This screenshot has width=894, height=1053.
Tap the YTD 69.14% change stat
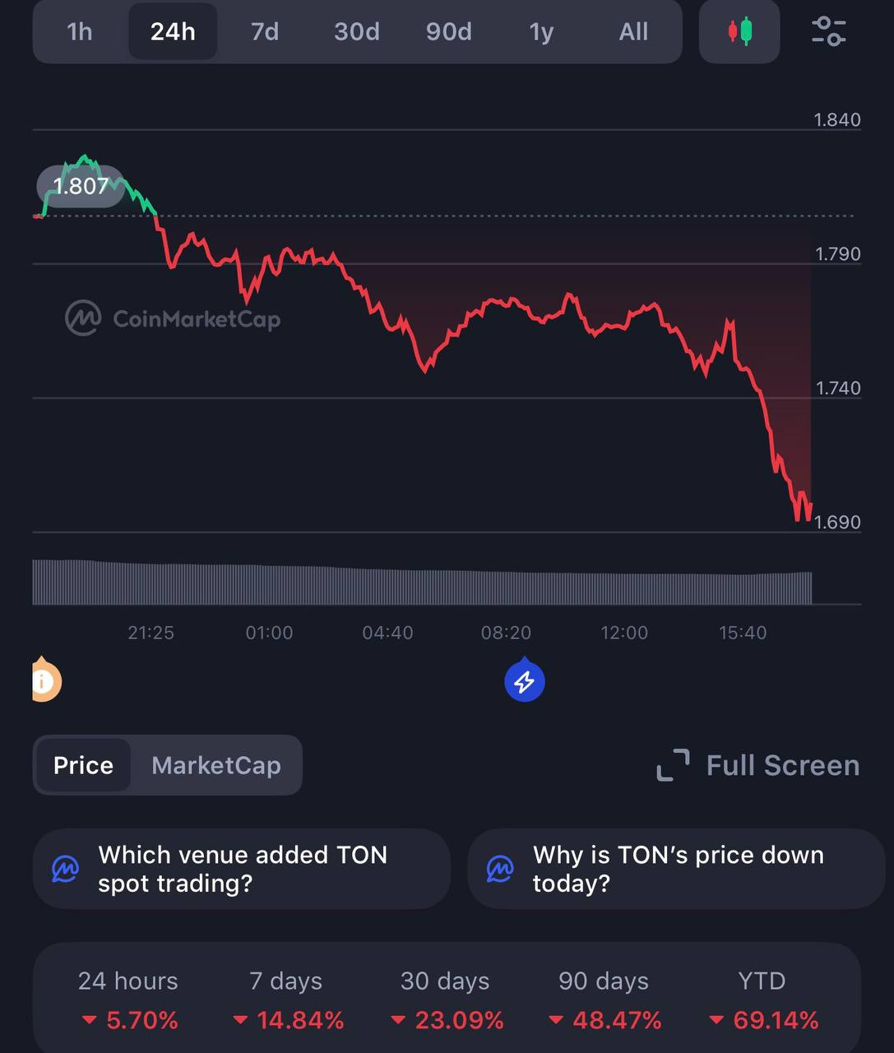click(x=763, y=1000)
